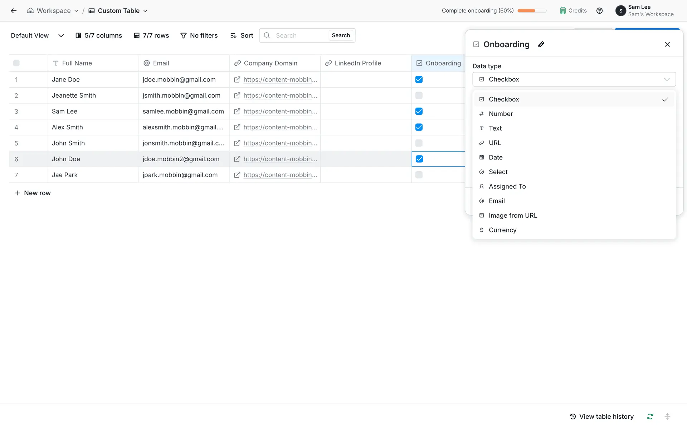Click the back arrow icon
The height and width of the screenshot is (429, 687).
(14, 11)
